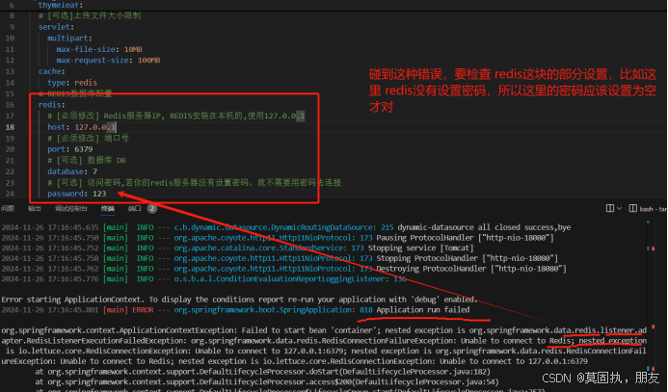Click the 端口号 comment on line 19
Viewport: 668px width, 392px height.
point(88,138)
